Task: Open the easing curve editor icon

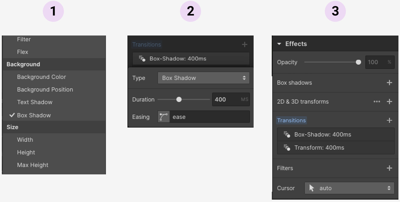Action: [163, 117]
